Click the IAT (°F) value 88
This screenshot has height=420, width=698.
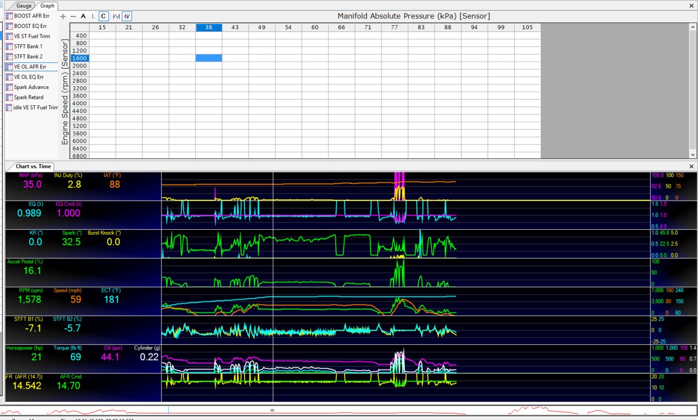[x=114, y=184]
